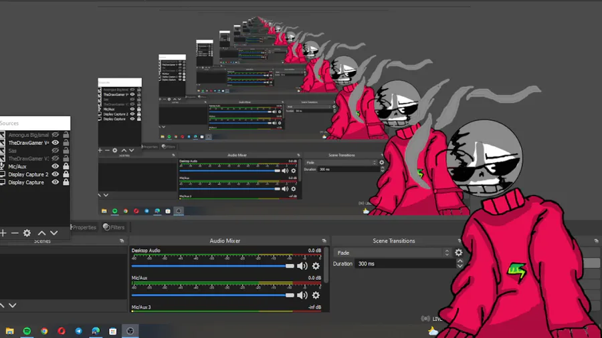Open transition properties gear beside Fade

pos(458,252)
